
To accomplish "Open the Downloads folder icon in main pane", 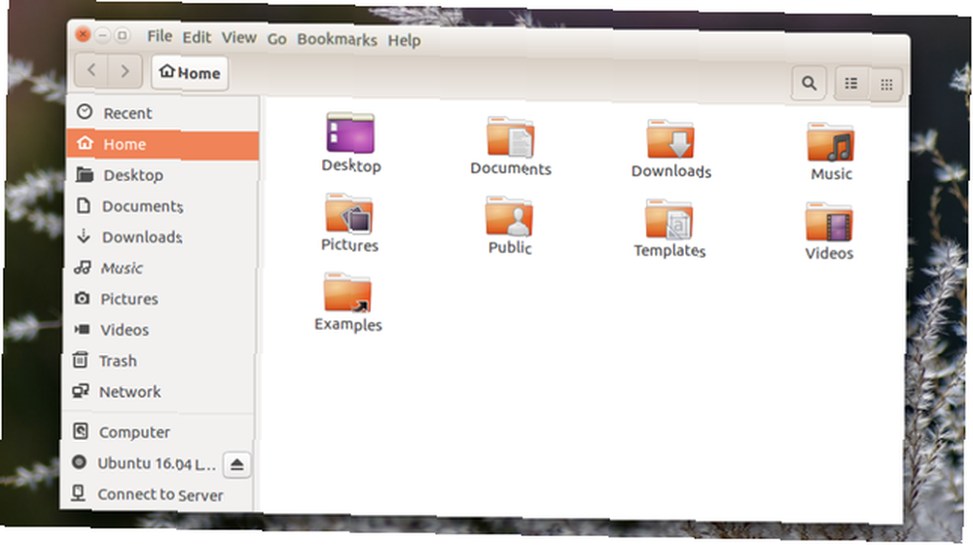I will tap(670, 139).
